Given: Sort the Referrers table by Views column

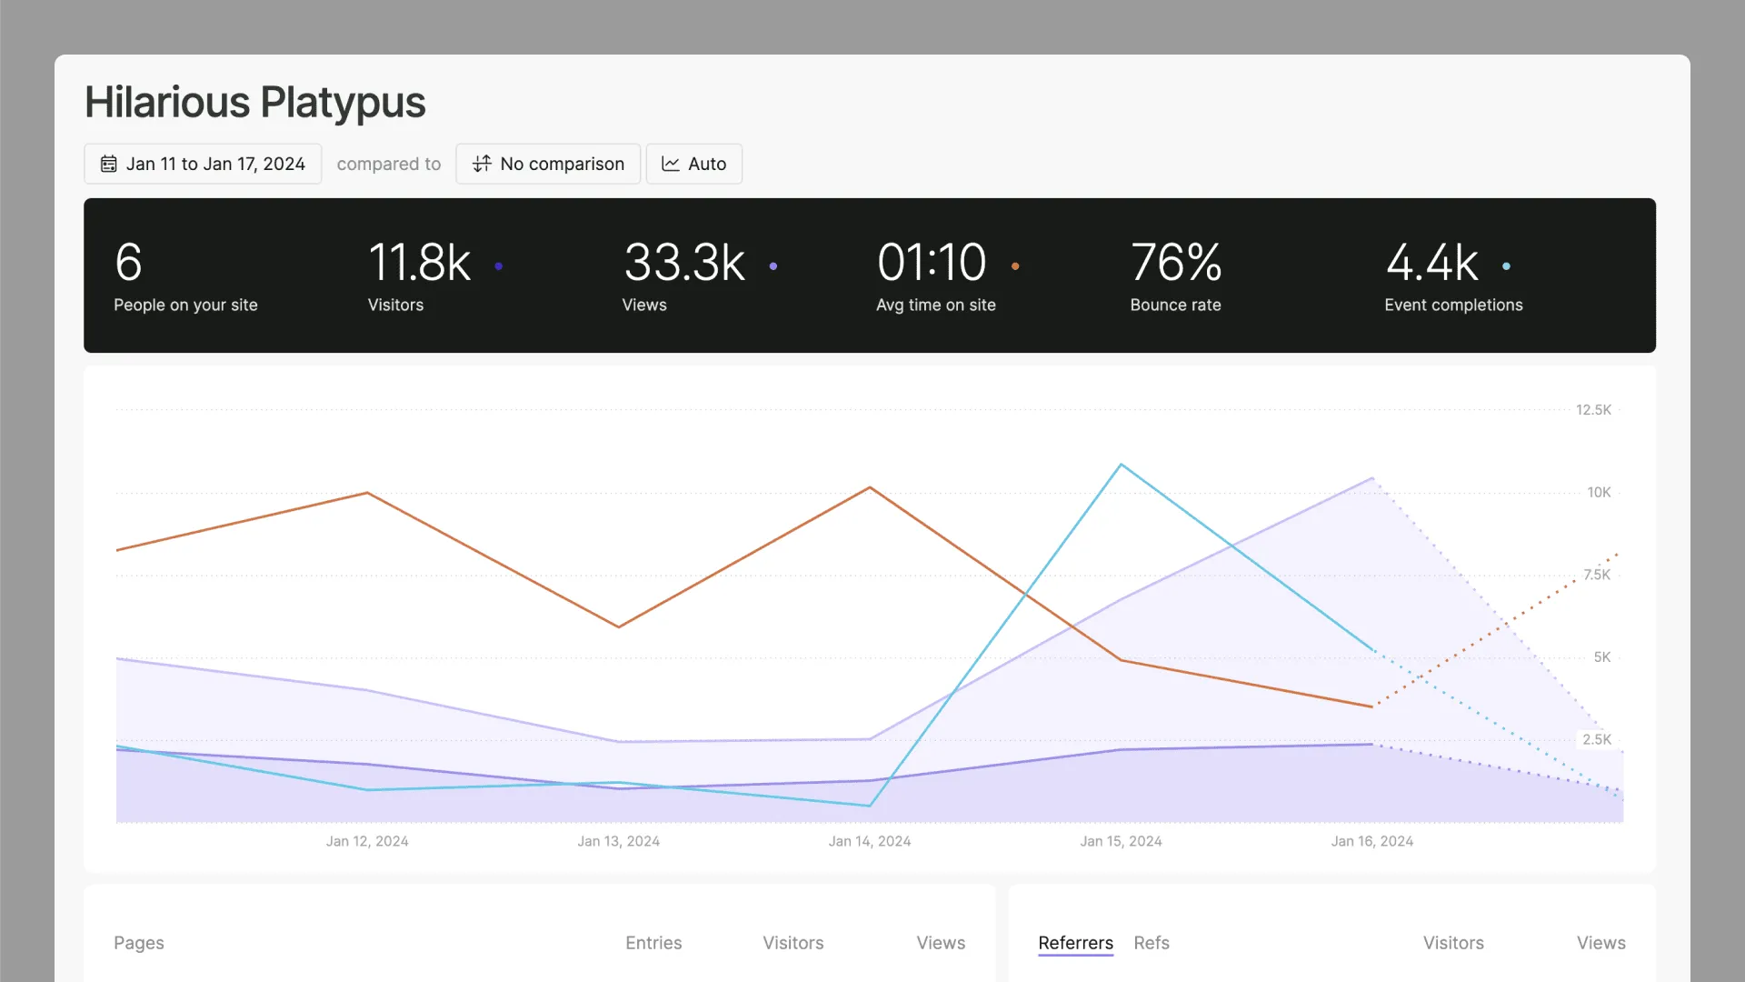Looking at the screenshot, I should point(1600,943).
